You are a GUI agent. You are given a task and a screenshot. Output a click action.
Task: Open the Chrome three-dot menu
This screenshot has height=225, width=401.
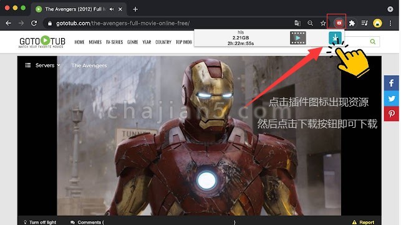click(x=390, y=23)
